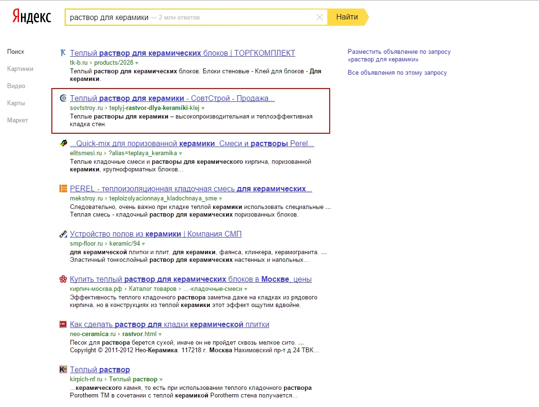Viewport: 539px width, 407px height.
Task: Open Купить теплый раствор в Москве link
Action: 191,279
